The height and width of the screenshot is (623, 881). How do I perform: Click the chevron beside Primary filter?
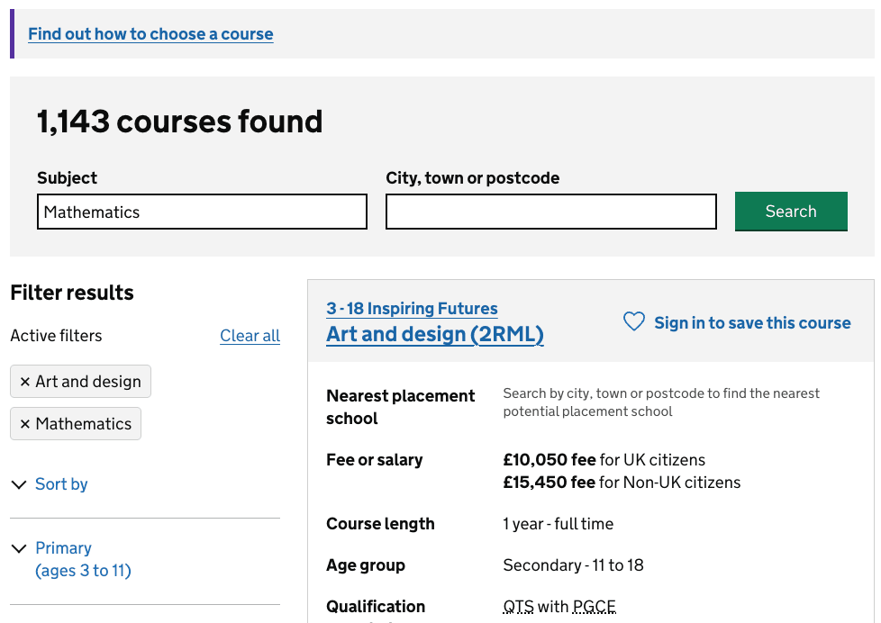(x=19, y=548)
